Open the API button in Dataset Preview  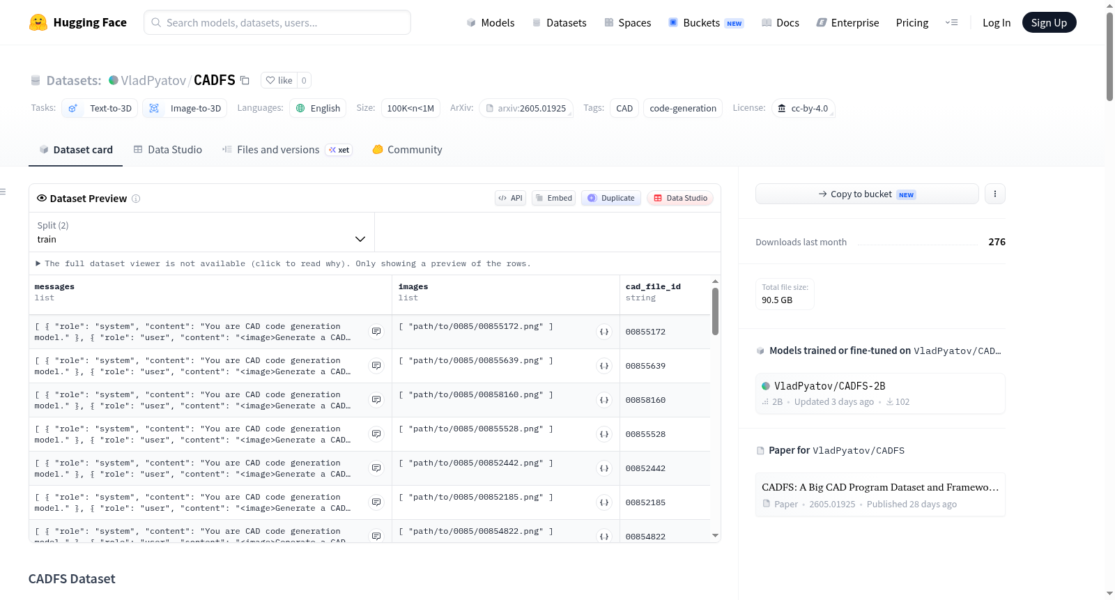[510, 198]
